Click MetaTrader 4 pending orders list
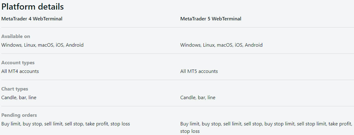Screen dimensions: 354x135 pyautogui.click(x=65, y=124)
